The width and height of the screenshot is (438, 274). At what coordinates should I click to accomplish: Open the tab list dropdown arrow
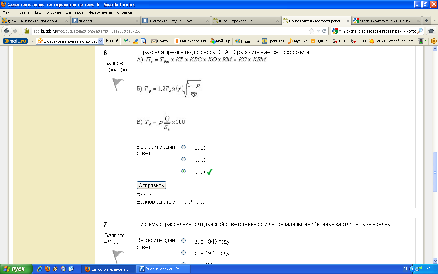click(x=435, y=21)
